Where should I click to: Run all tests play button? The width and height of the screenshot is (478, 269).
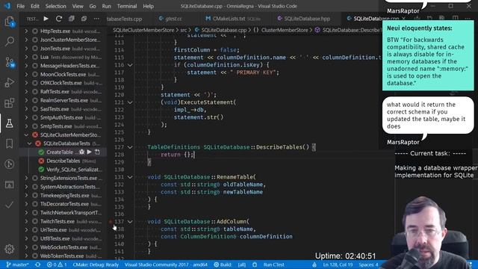tap(46, 19)
